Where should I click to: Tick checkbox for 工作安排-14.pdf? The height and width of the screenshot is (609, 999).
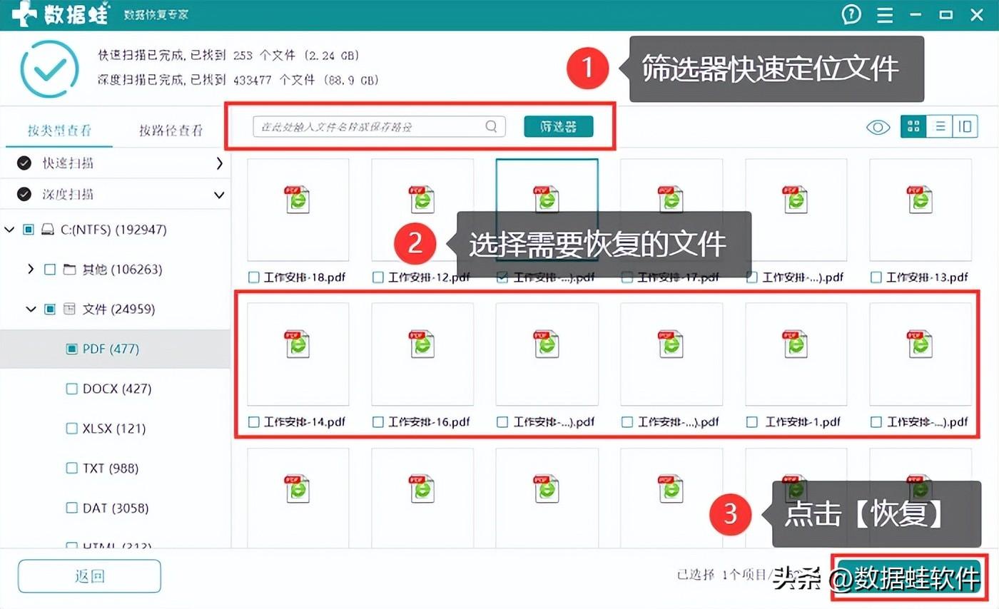point(253,422)
